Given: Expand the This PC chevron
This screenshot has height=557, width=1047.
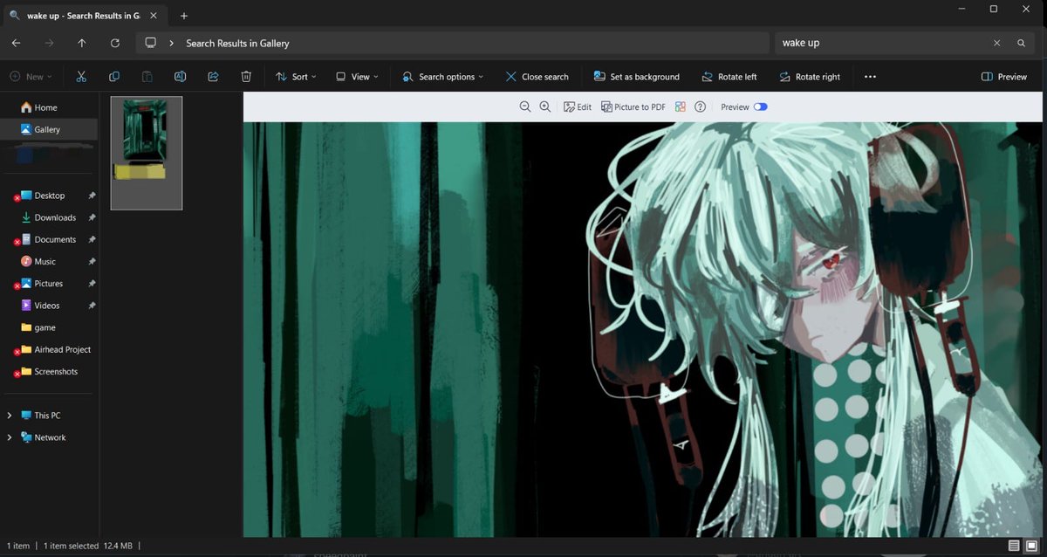Looking at the screenshot, I should (10, 416).
